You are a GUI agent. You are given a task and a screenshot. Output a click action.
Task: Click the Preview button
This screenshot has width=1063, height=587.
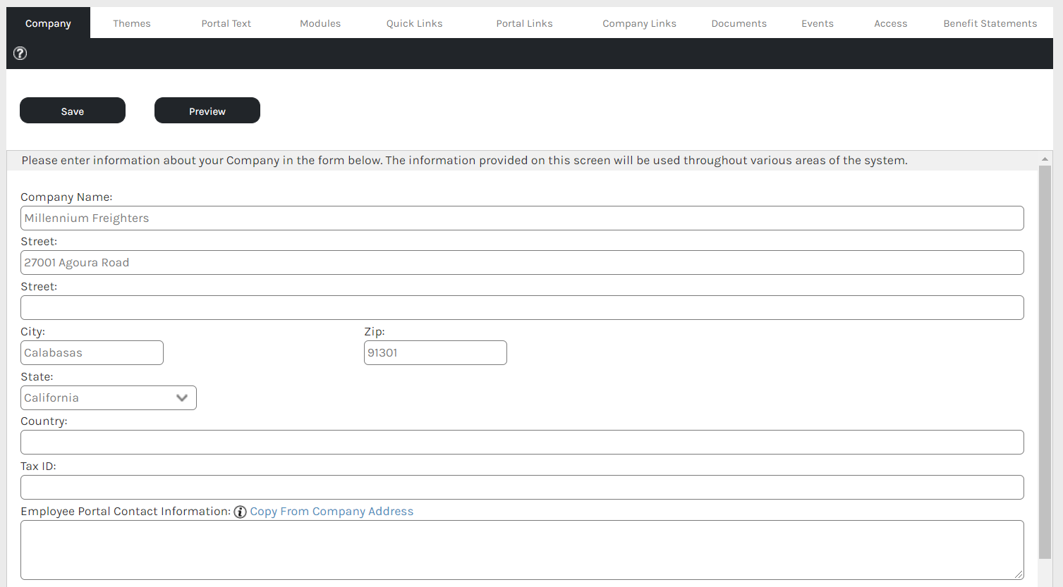click(x=207, y=111)
